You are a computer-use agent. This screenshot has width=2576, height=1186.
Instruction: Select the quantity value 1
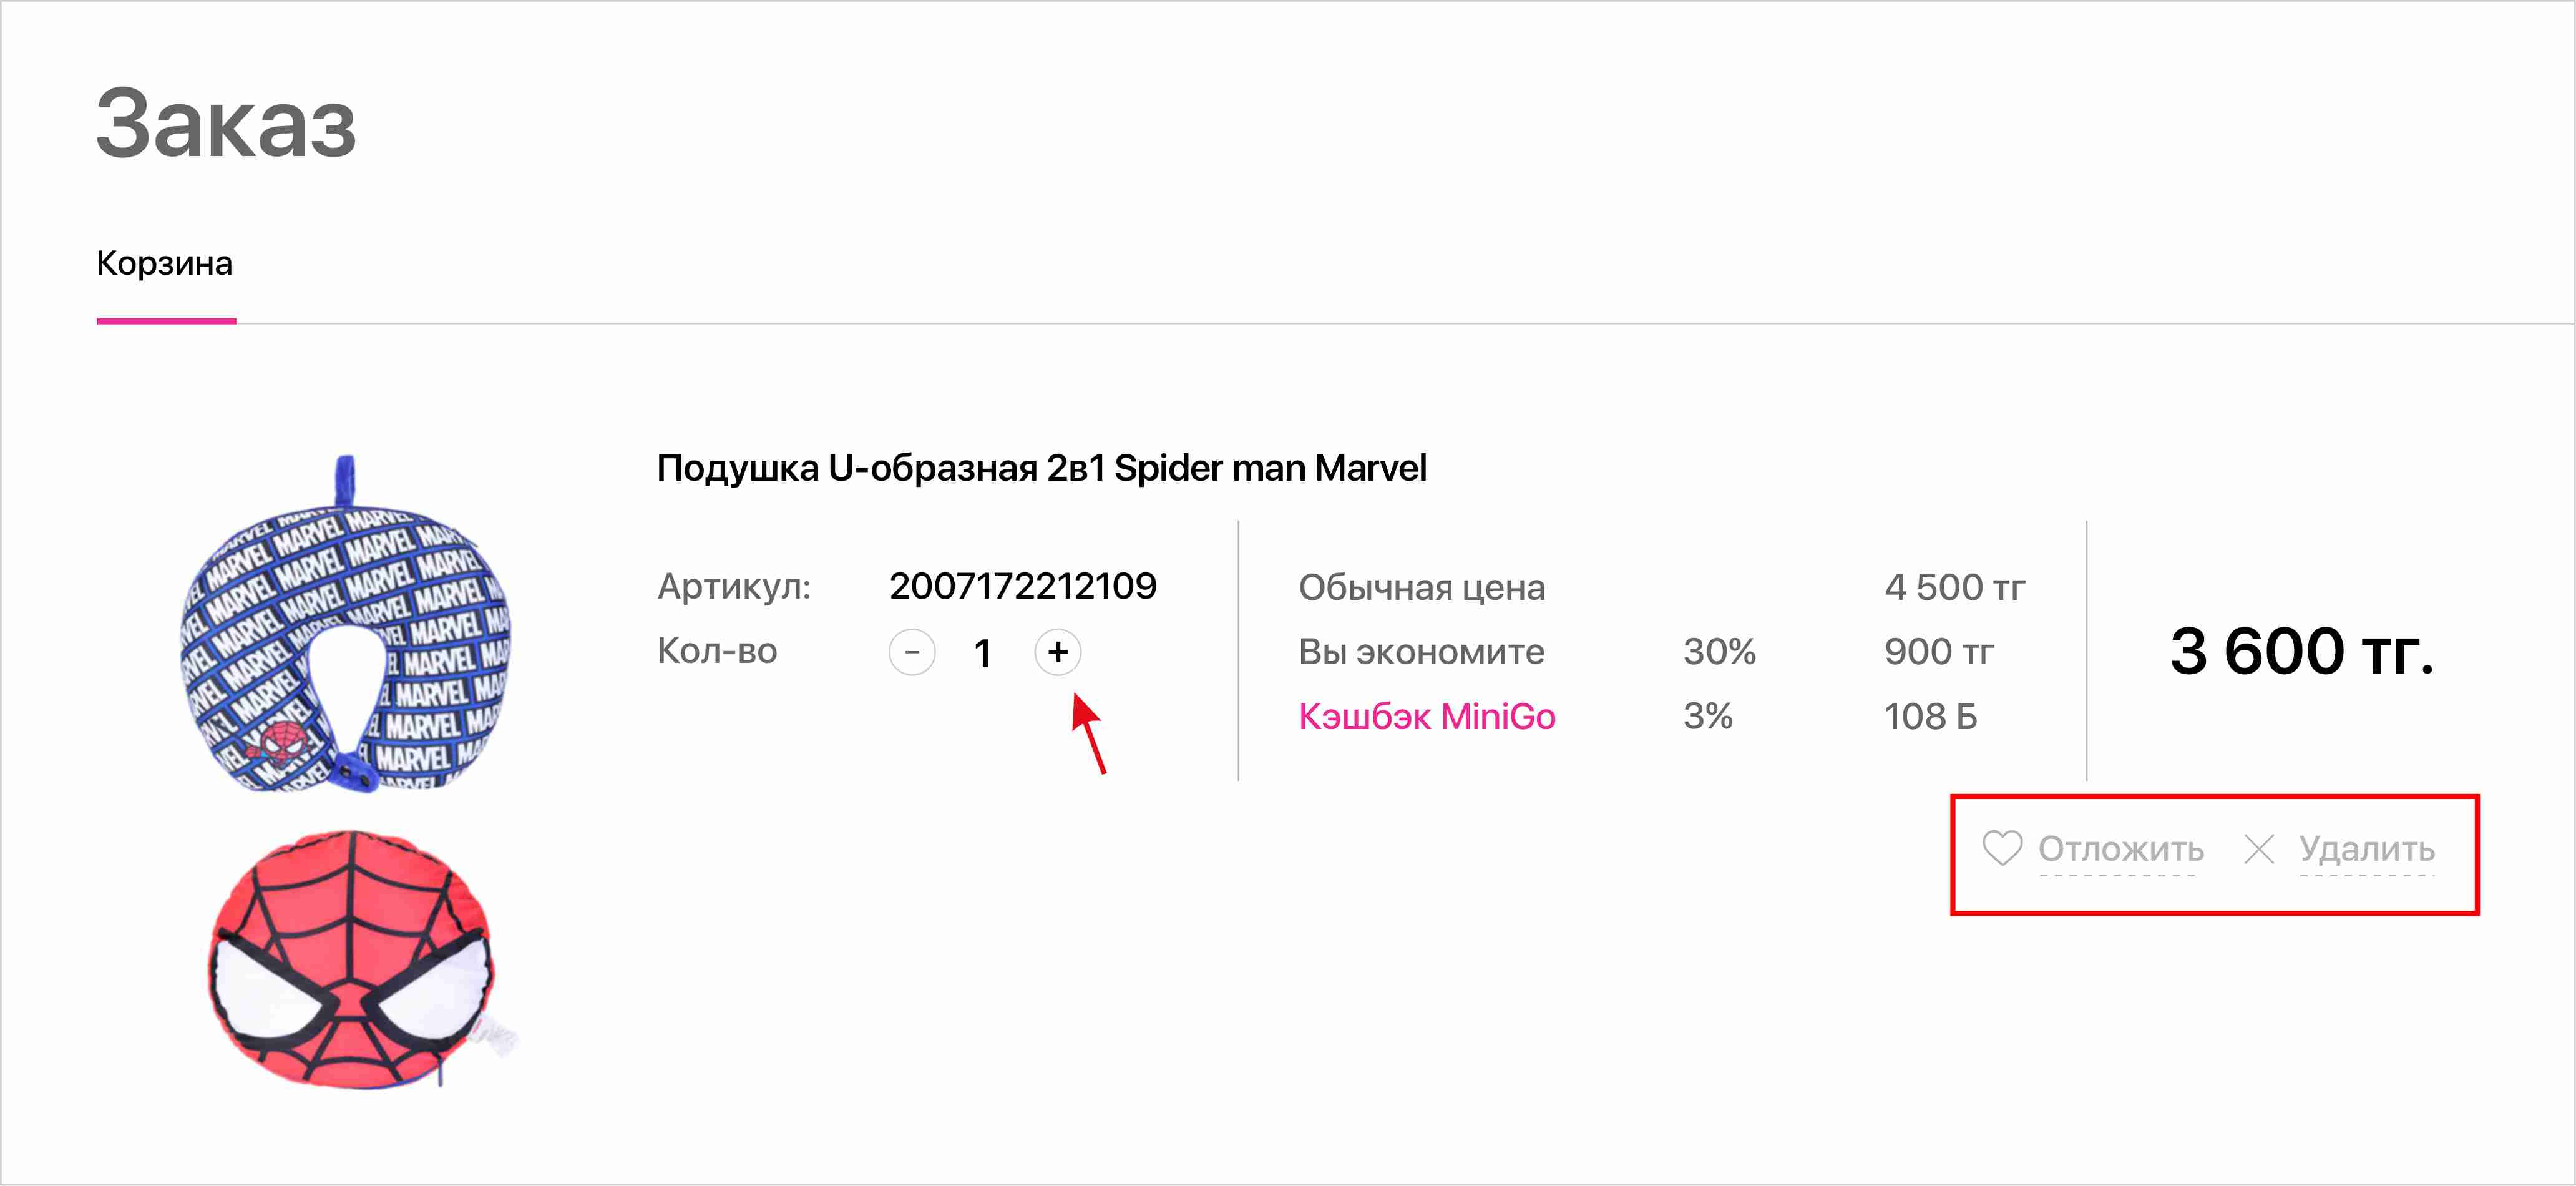[x=983, y=653]
